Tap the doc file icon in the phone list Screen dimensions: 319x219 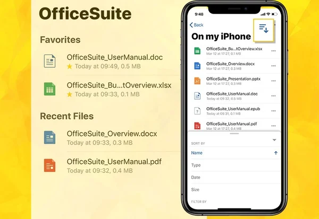click(197, 96)
